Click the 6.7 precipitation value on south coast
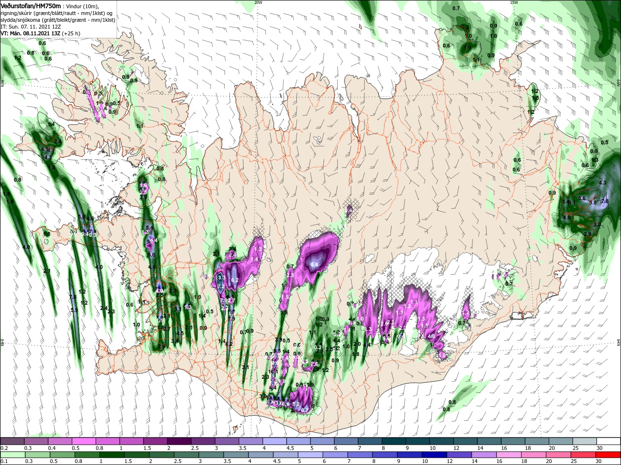The image size is (621, 465). [x=305, y=410]
